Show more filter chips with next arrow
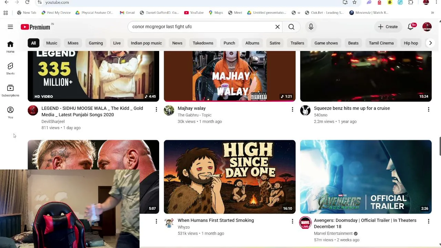 coord(430,43)
